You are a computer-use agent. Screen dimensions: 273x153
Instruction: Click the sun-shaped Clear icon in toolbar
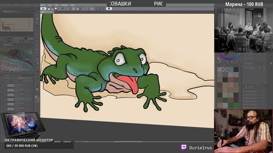point(70,8)
